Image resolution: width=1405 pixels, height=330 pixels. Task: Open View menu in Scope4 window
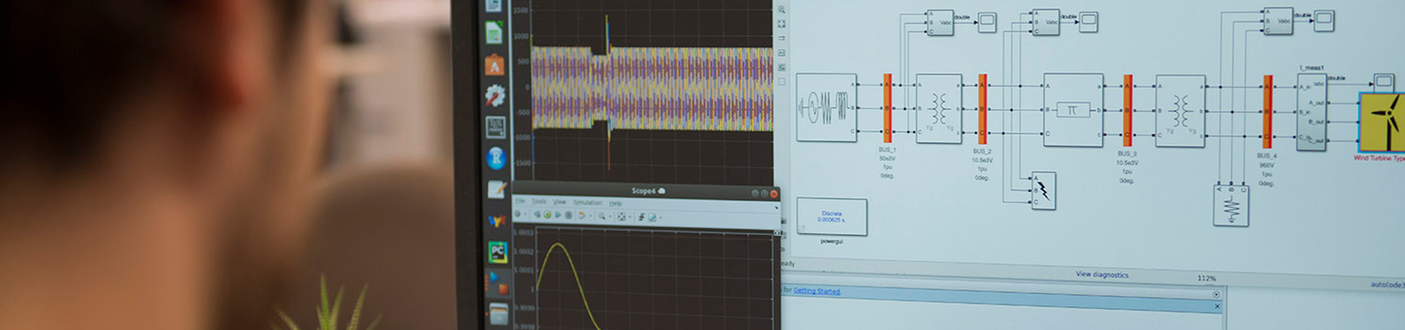[560, 202]
